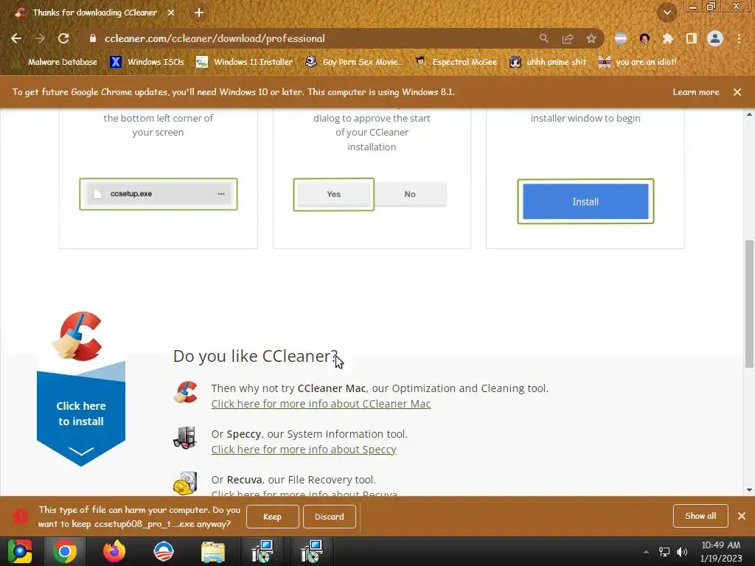Launch Firefox from the taskbar
755x566 pixels.
[x=114, y=551]
